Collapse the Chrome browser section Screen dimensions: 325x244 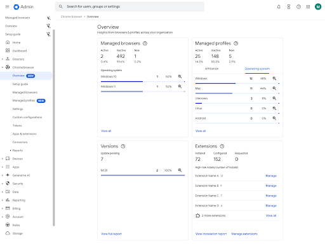tap(3, 67)
